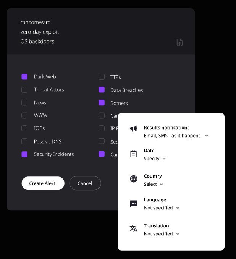
Task: Tick the Passive DNS checkbox
Action: pos(24,141)
